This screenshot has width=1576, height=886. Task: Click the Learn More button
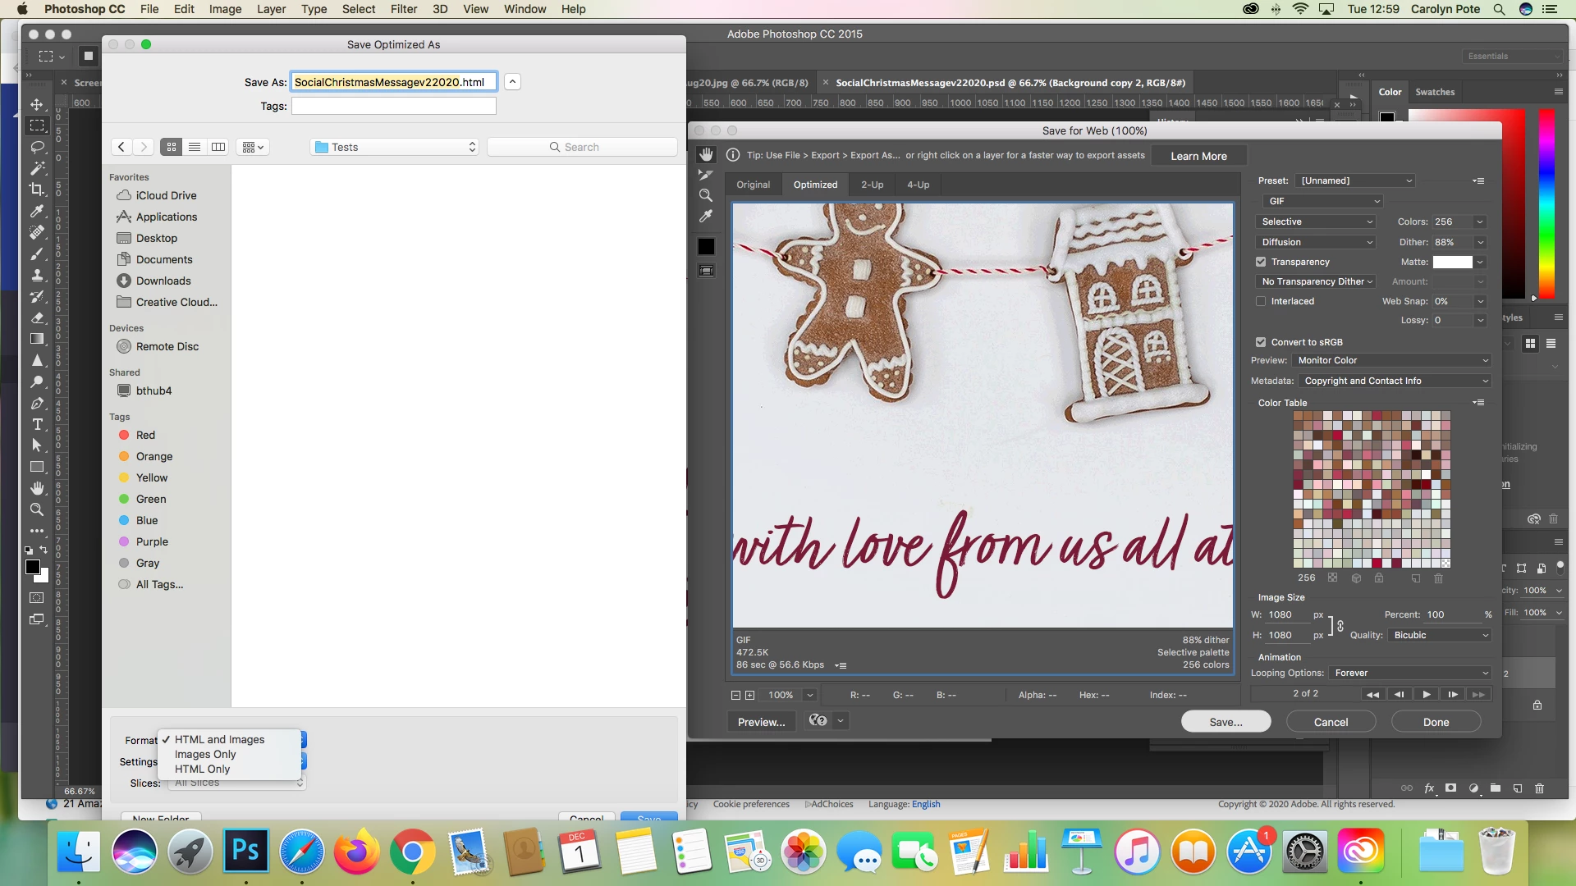tap(1198, 156)
